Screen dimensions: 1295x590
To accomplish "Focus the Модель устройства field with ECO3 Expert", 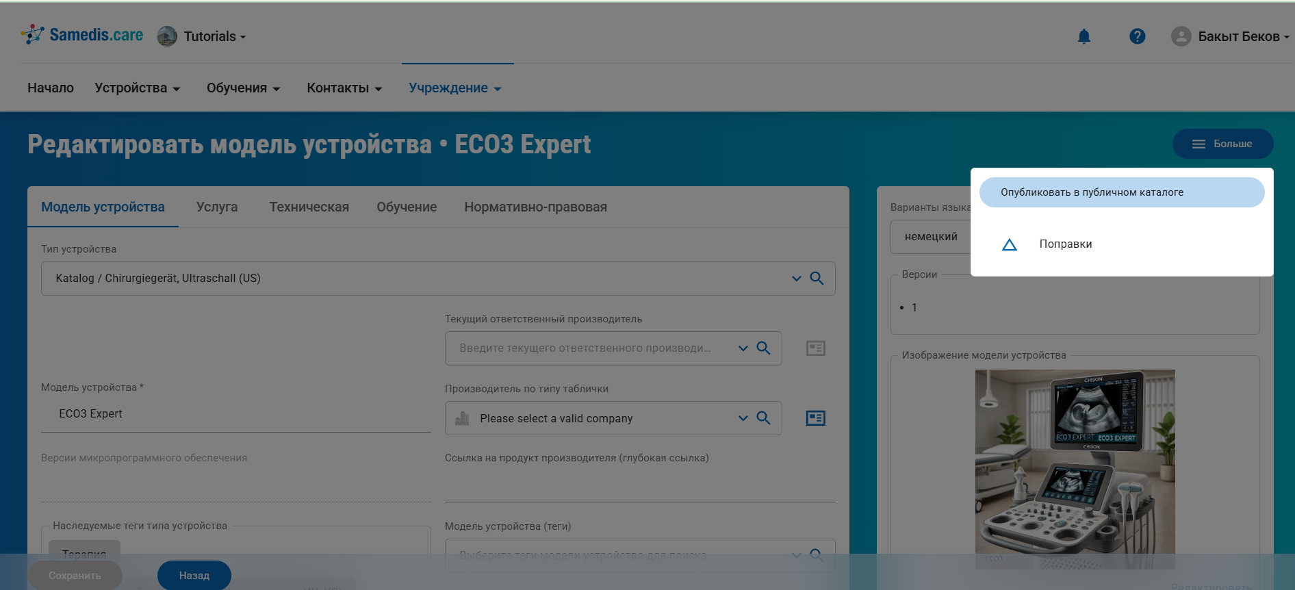I will pos(236,414).
